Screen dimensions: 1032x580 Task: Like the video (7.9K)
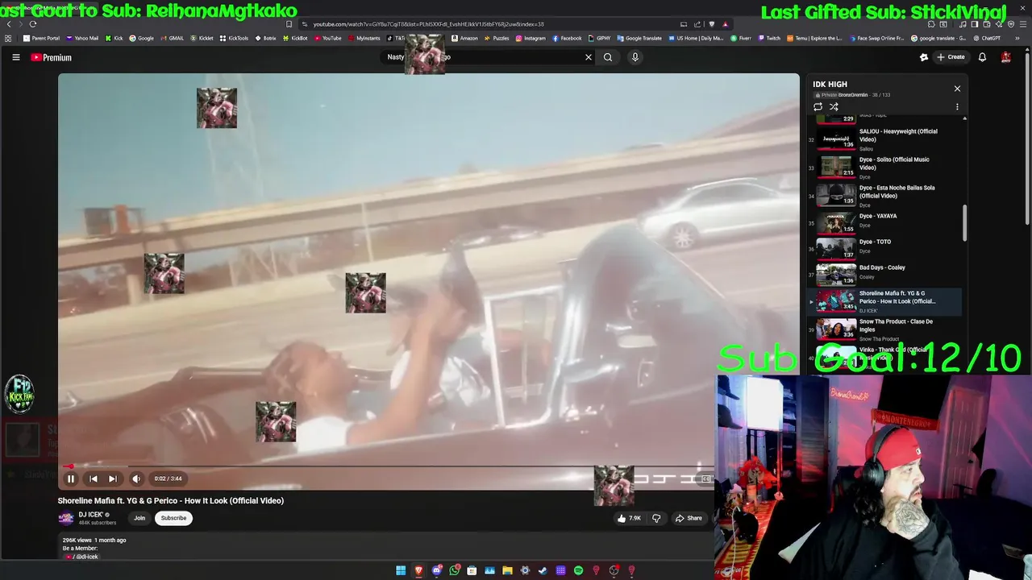[x=630, y=518]
